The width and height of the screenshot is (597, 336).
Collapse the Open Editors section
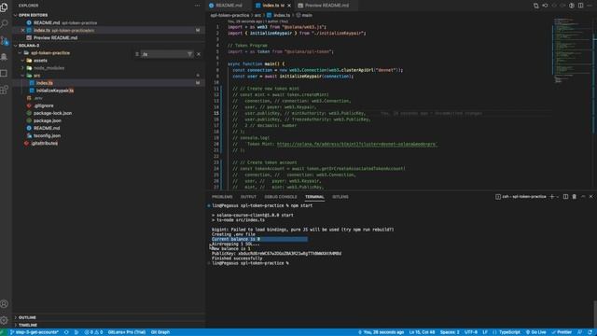click(x=34, y=15)
